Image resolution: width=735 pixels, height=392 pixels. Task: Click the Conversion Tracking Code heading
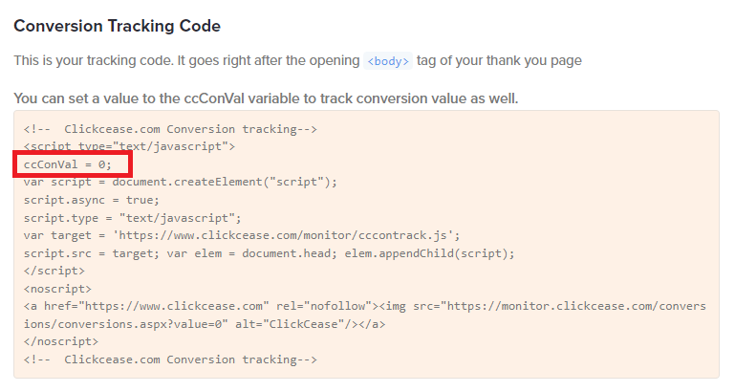tap(117, 26)
